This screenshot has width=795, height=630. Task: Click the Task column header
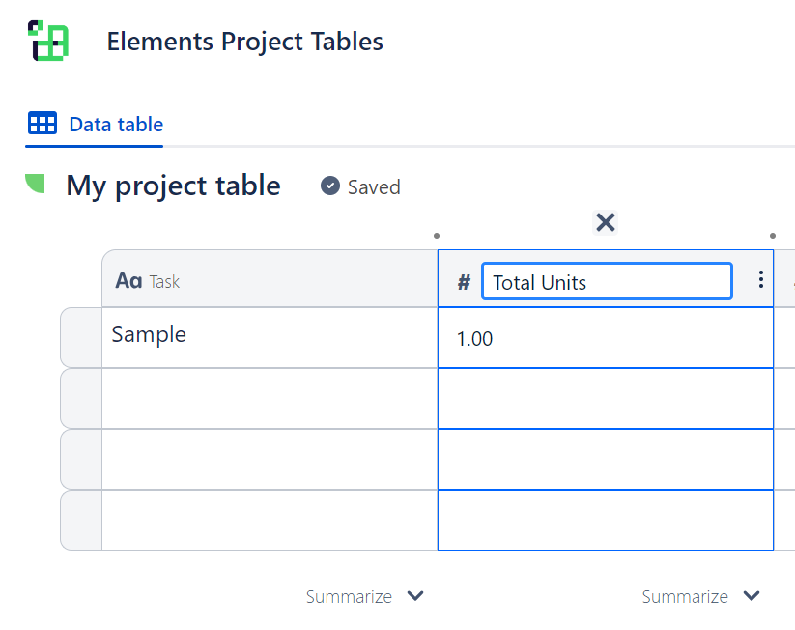coord(270,280)
